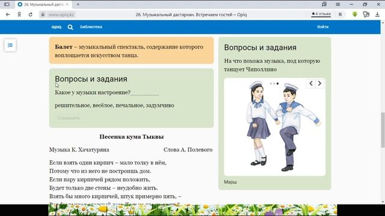The height and width of the screenshot is (216, 385).
Task: Show the previous slide in the image carousel
Action: click(x=311, y=83)
